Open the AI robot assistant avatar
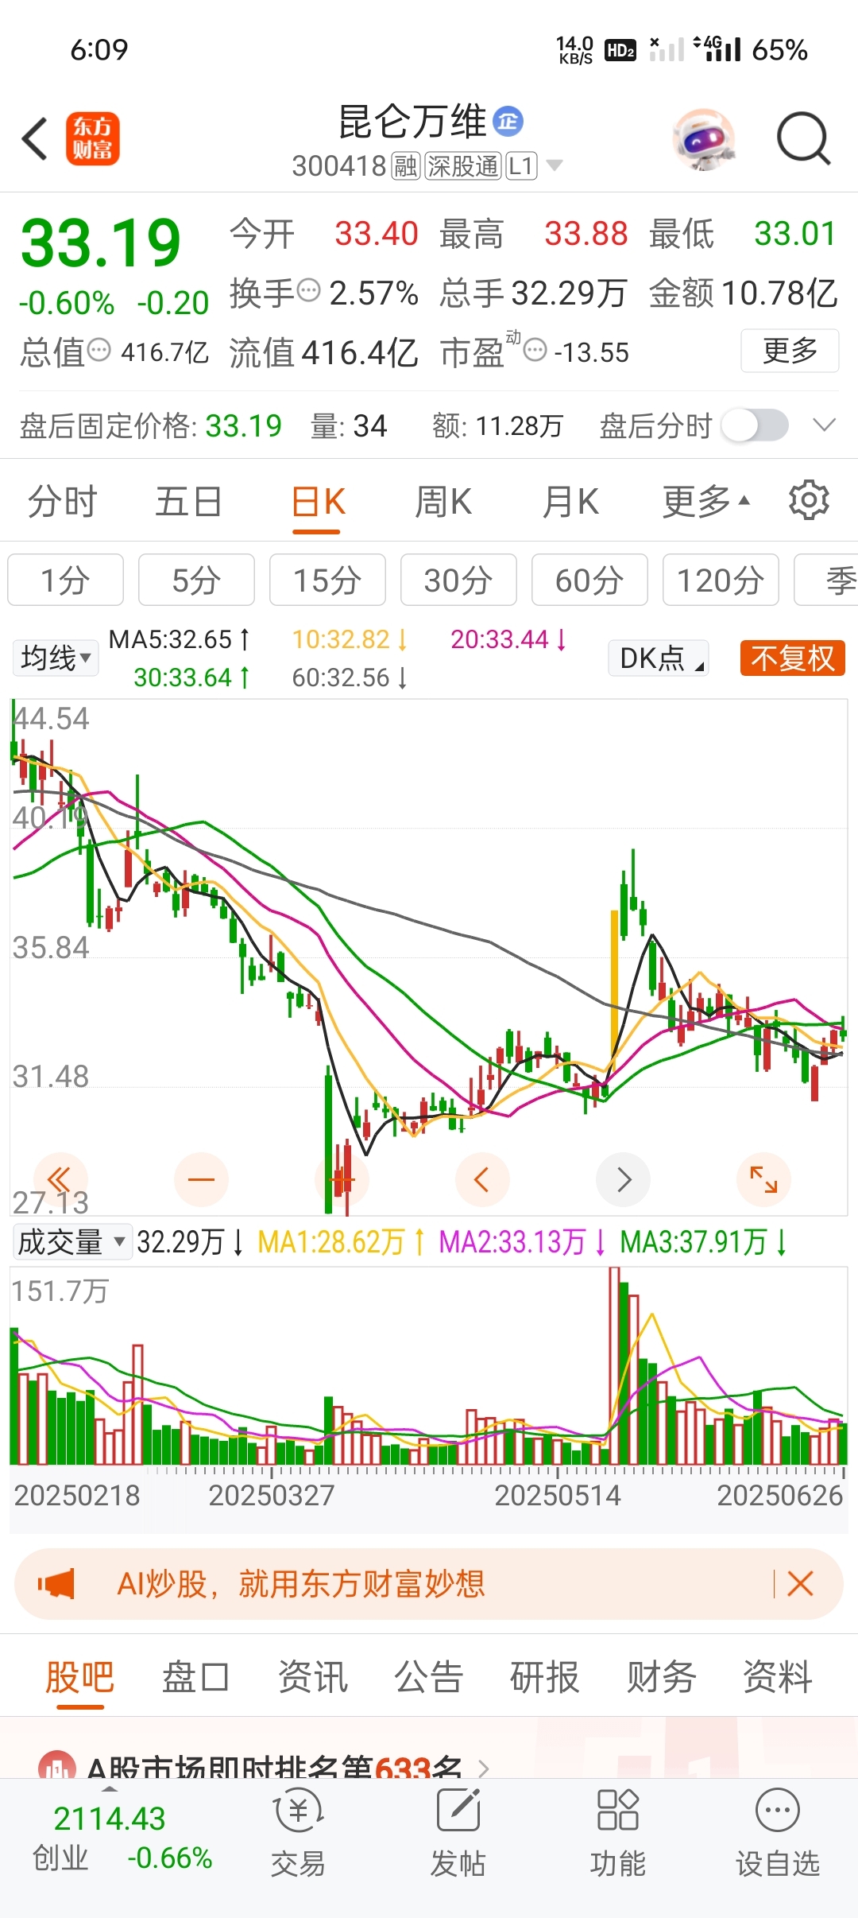This screenshot has width=858, height=1918. 703,139
